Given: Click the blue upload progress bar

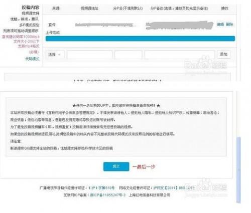Looking at the screenshot, I should pos(140,39).
